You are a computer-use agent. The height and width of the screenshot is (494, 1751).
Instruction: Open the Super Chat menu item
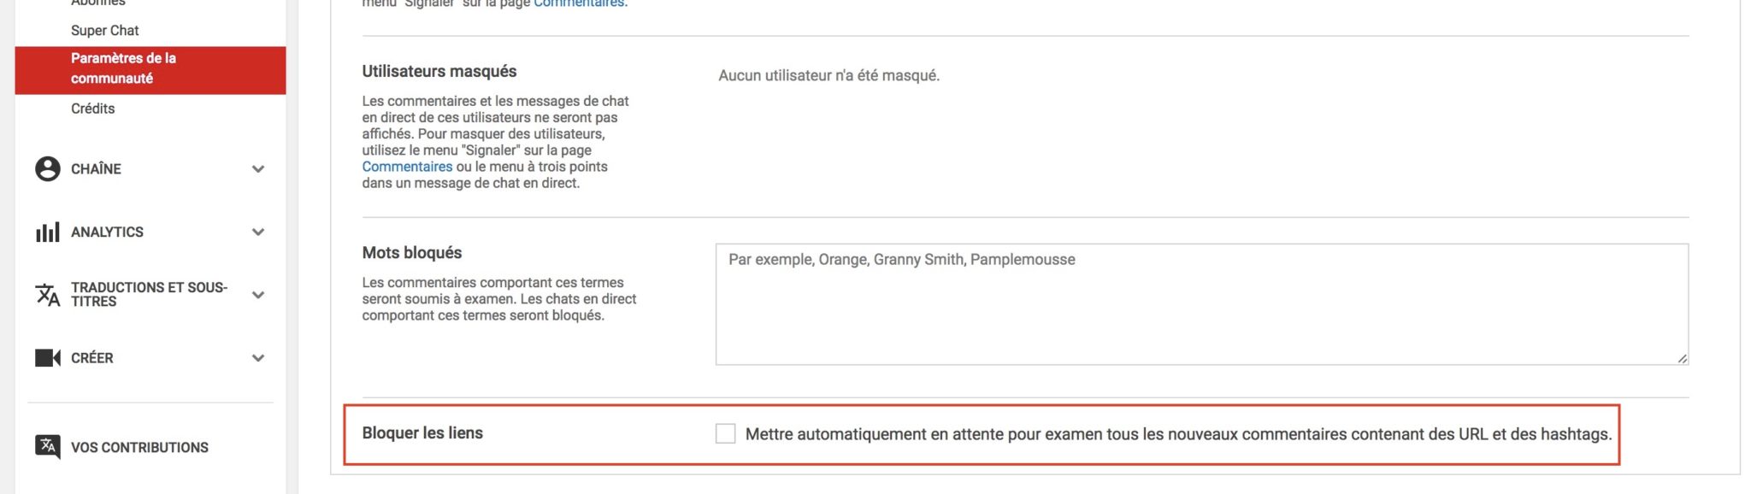(x=104, y=30)
